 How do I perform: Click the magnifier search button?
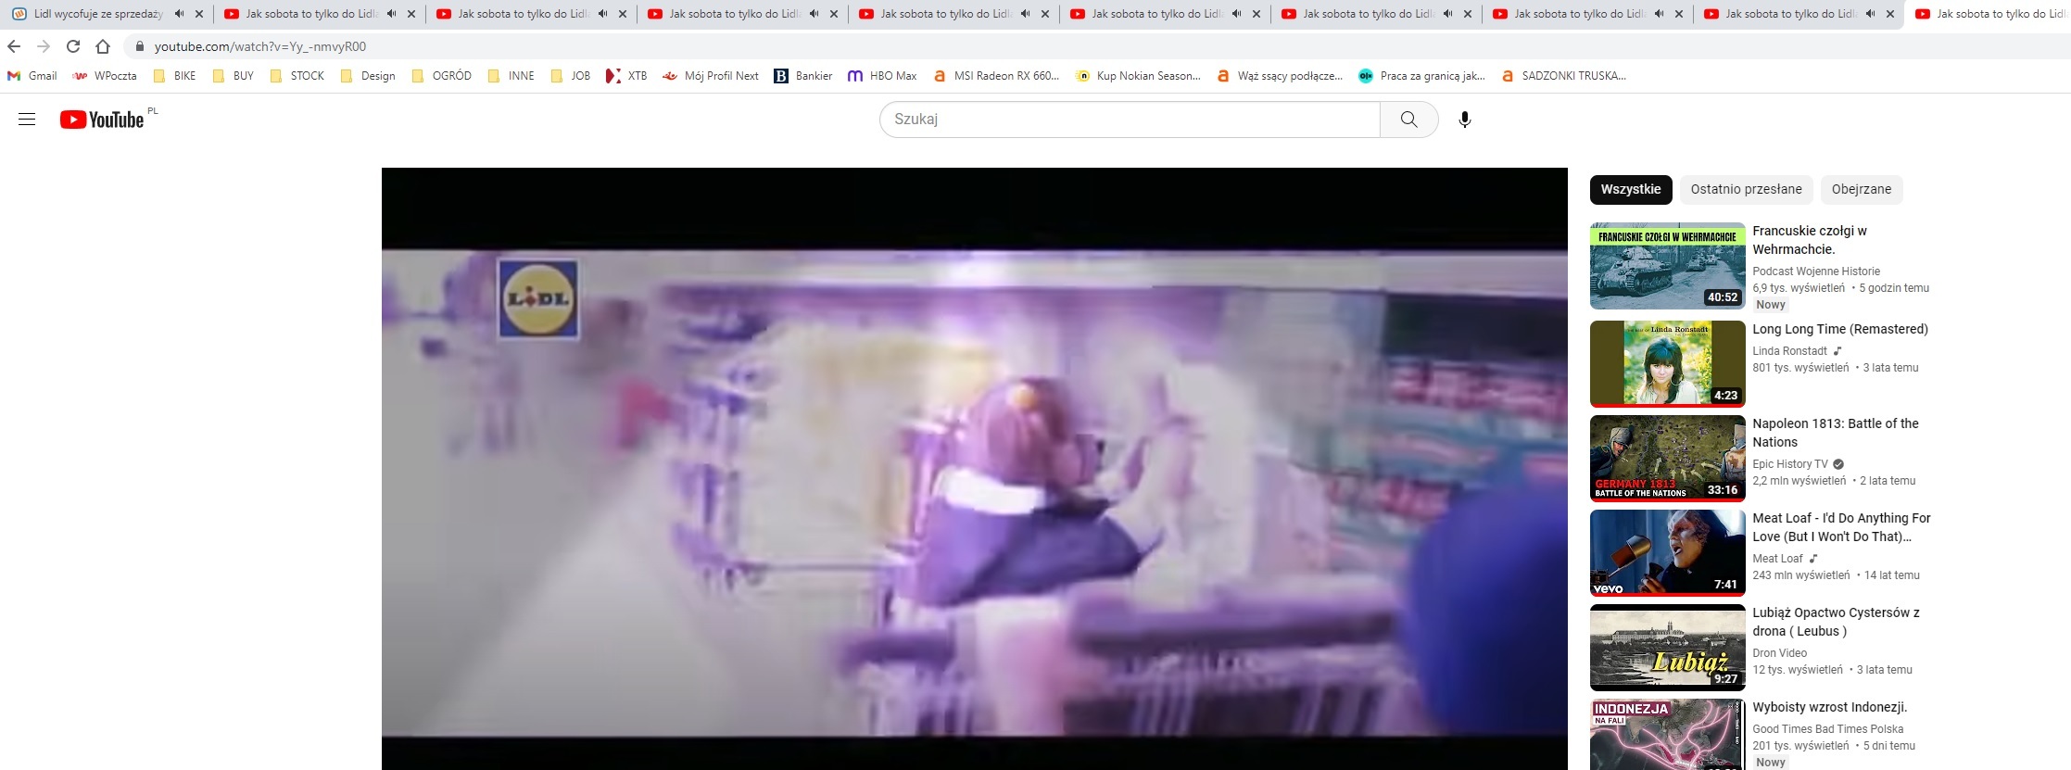point(1408,120)
